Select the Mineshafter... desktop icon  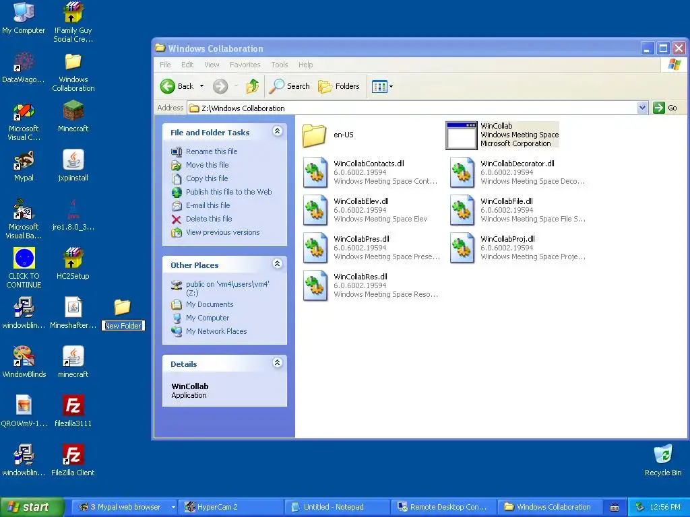pyautogui.click(x=73, y=307)
